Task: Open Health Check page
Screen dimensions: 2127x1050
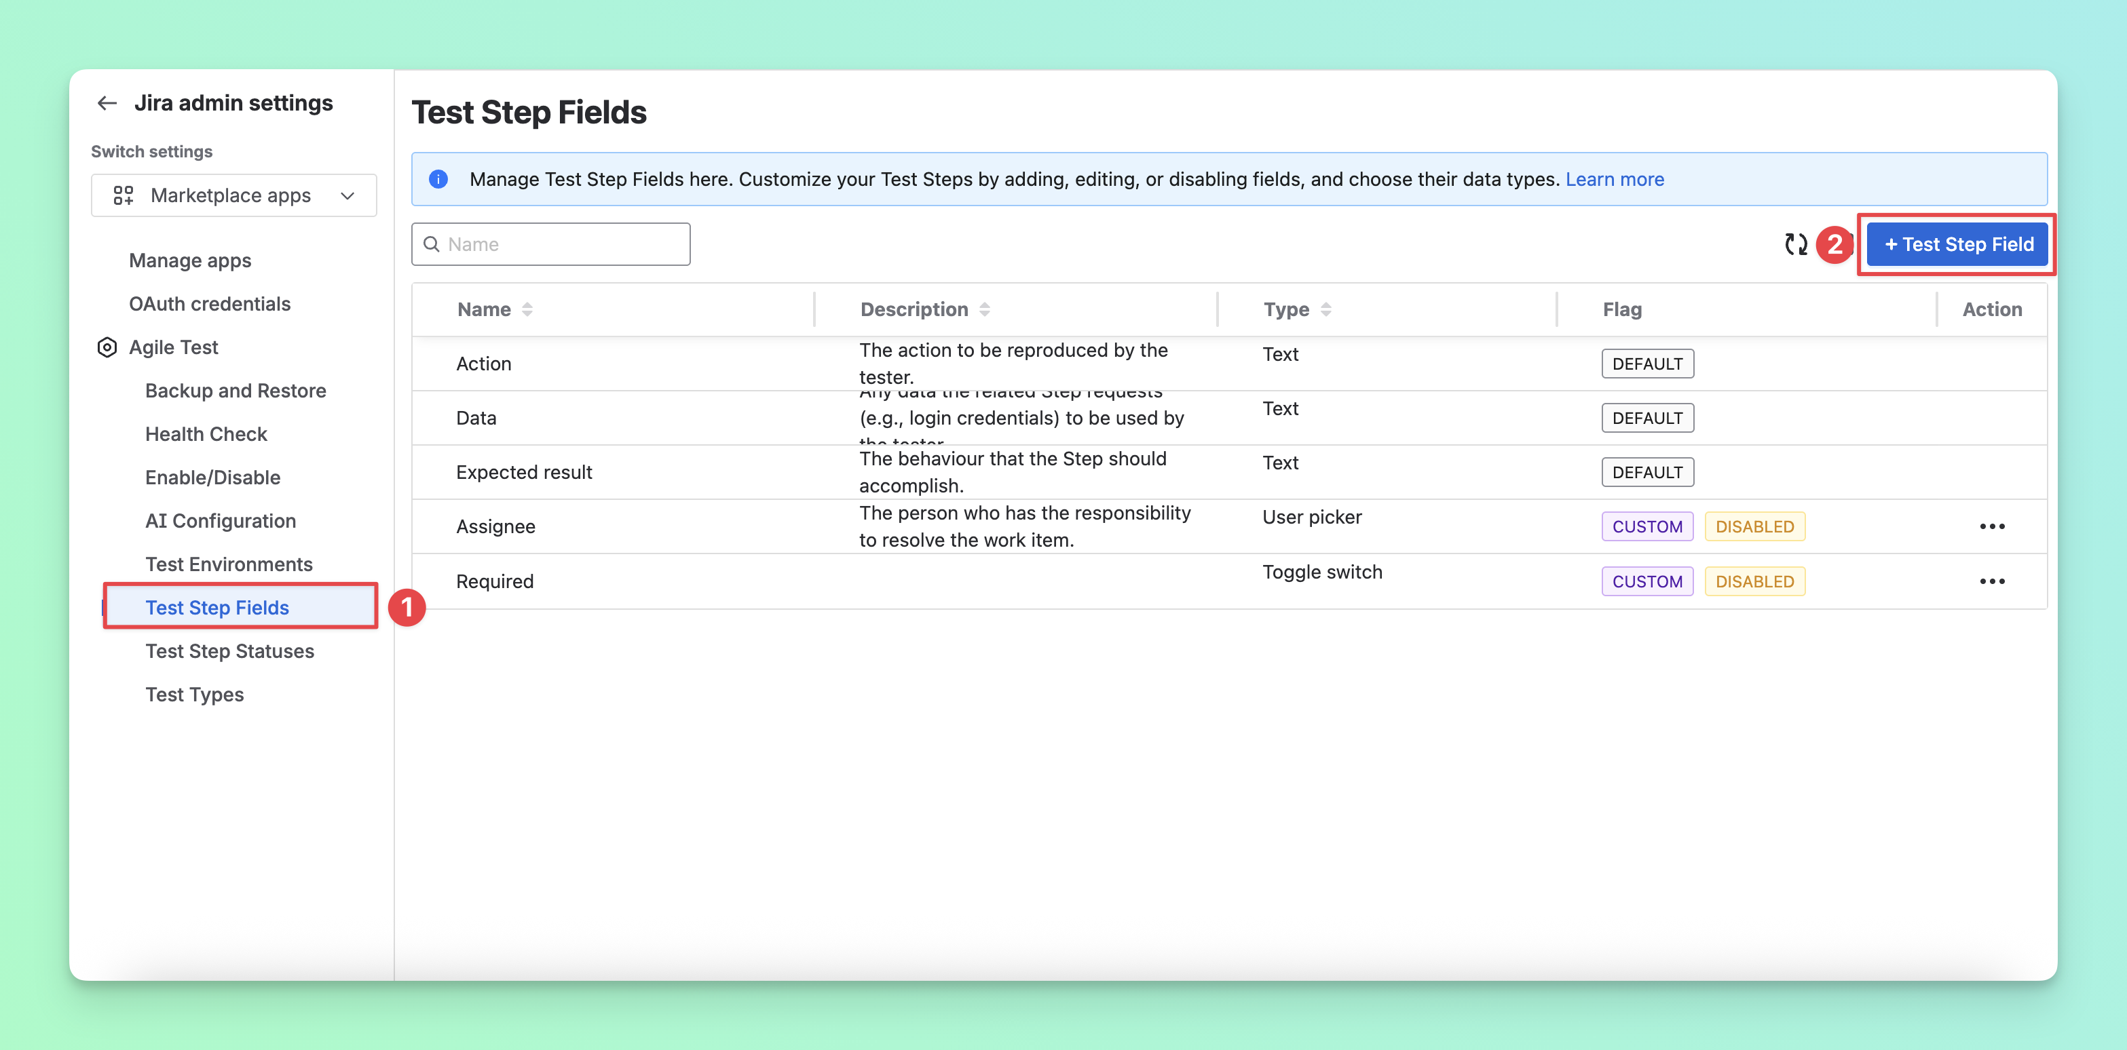Action: (206, 434)
